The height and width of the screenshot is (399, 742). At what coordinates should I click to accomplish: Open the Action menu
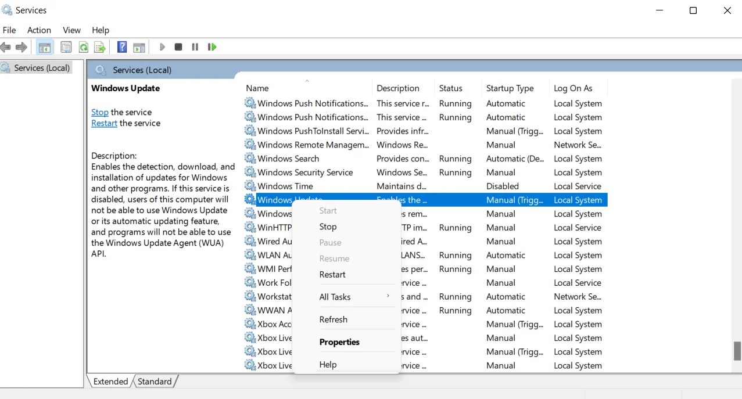(39, 30)
